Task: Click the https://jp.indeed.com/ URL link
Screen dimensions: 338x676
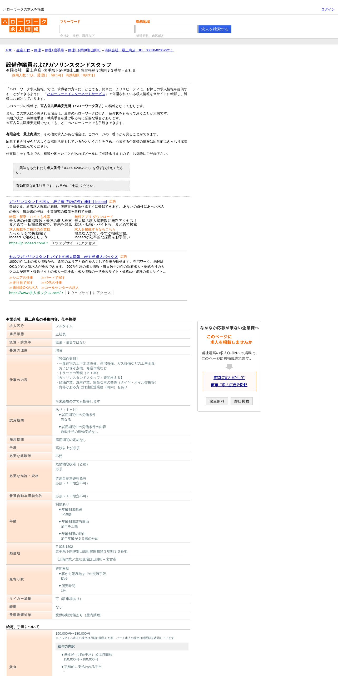Action: 27,243
